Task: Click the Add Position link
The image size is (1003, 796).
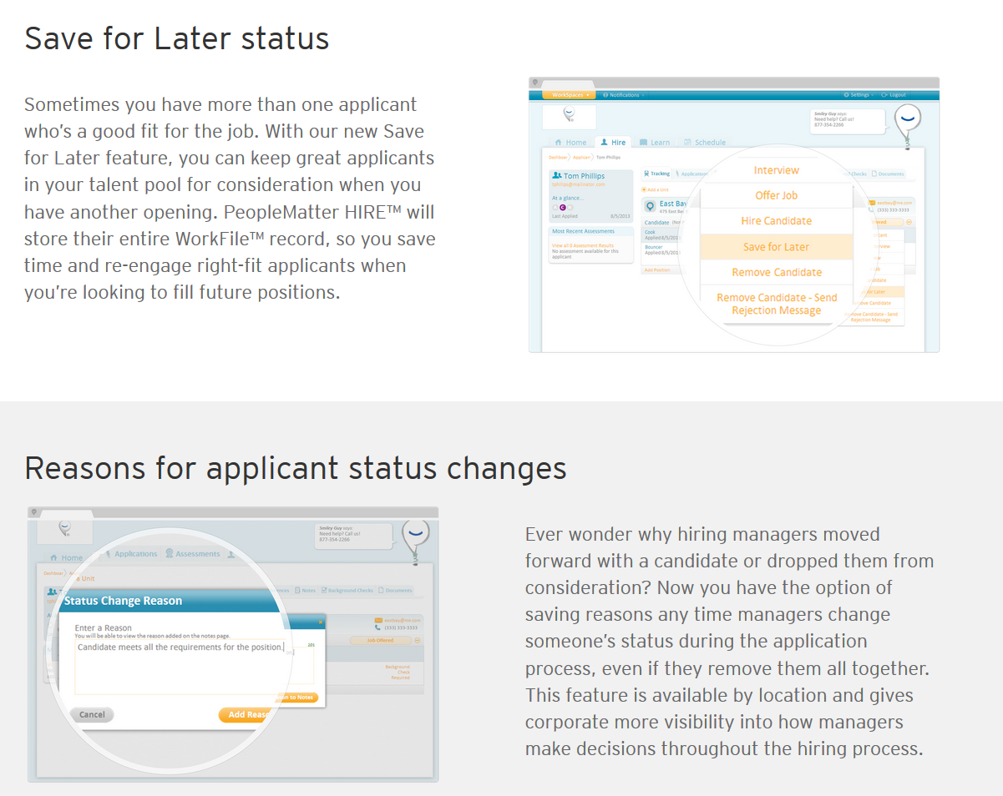Action: pos(657,270)
